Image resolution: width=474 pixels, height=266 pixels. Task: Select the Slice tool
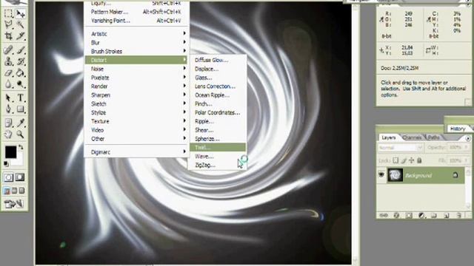21,36
